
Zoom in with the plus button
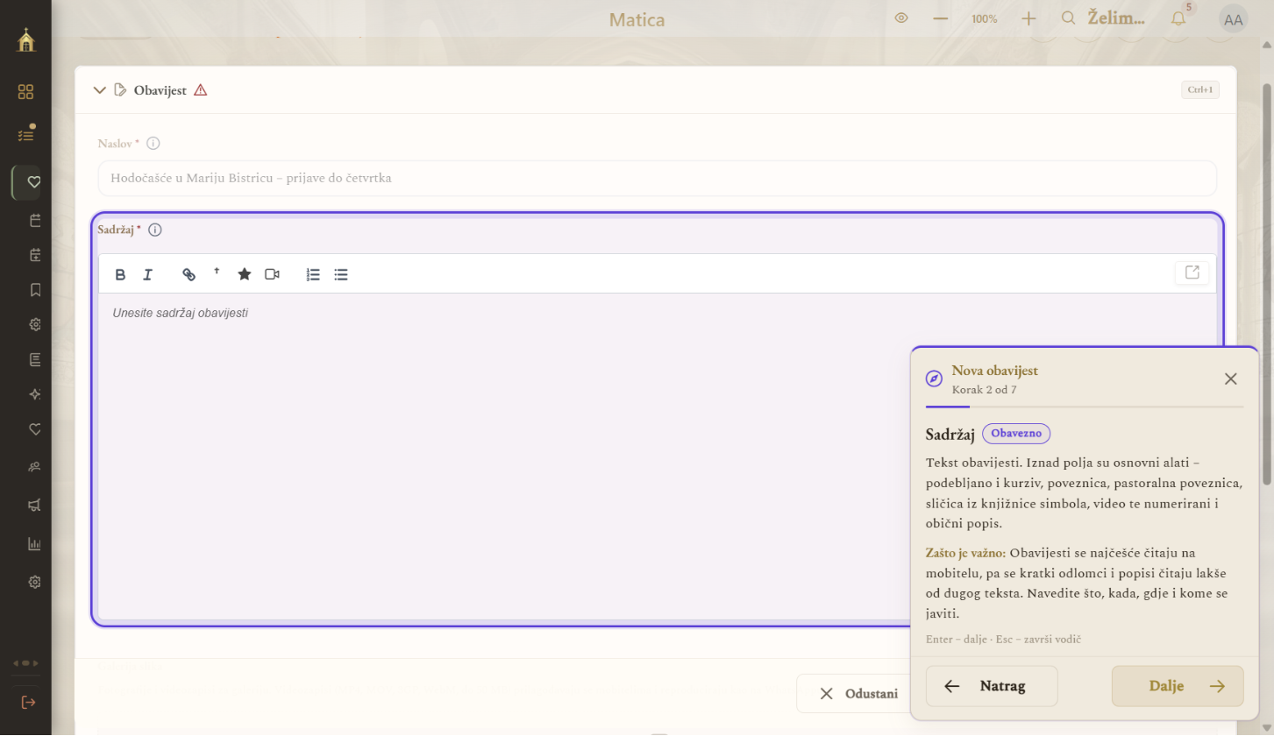pos(1028,18)
